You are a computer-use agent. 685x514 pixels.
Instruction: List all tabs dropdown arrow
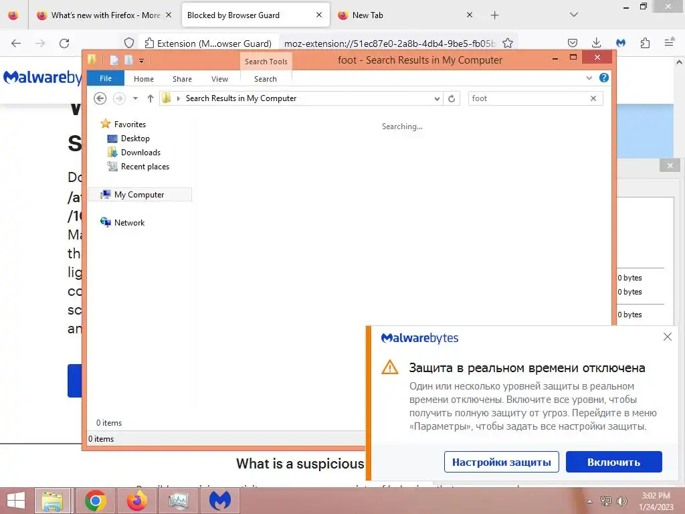pyautogui.click(x=574, y=15)
